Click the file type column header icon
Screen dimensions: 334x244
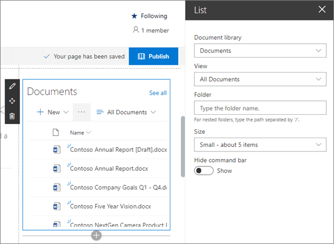tap(56, 133)
